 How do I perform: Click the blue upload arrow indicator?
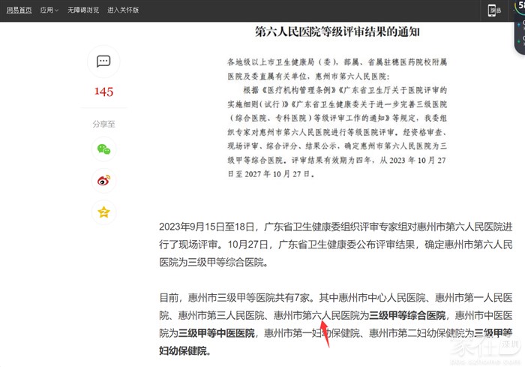519,24
